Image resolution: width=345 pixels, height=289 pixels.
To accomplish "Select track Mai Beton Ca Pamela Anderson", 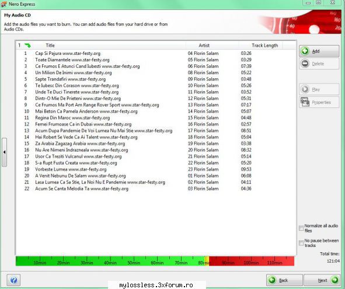I will (x=86, y=111).
